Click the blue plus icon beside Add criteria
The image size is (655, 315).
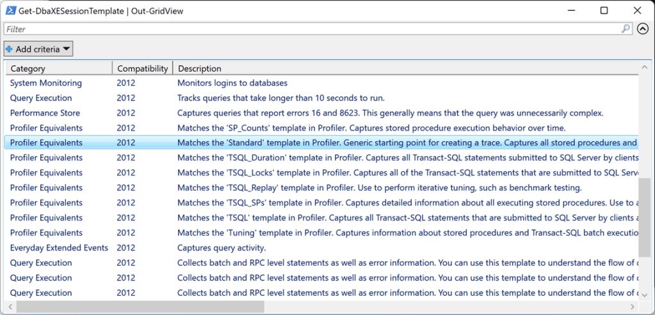9,49
